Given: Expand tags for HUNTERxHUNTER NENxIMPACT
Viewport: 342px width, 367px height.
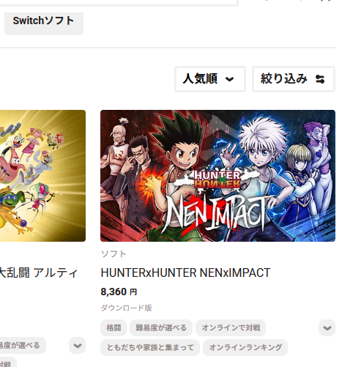Looking at the screenshot, I should tap(327, 327).
